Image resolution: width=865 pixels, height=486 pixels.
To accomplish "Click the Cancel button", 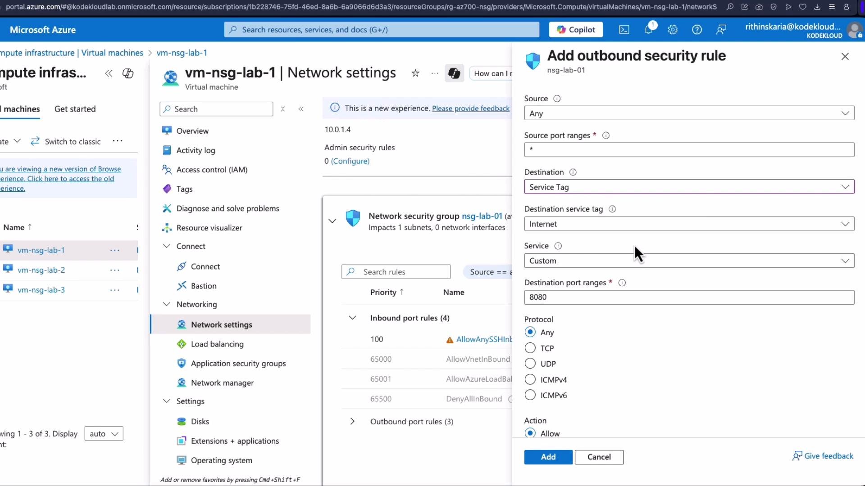I will click(599, 457).
